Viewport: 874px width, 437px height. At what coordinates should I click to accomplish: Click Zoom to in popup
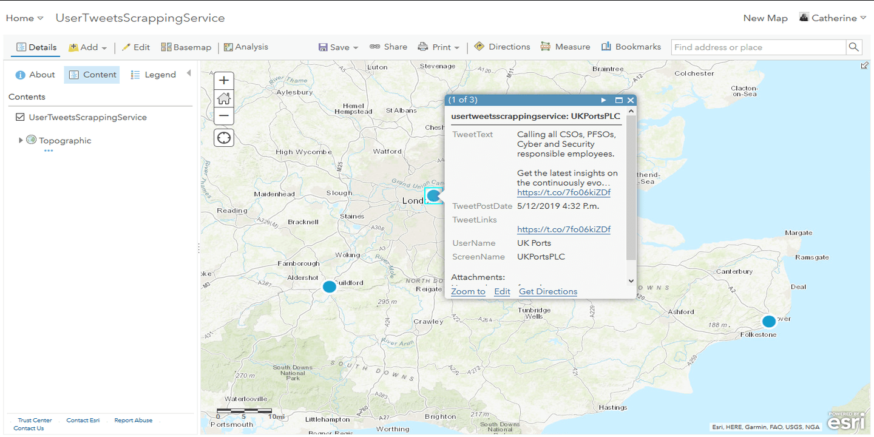(468, 291)
